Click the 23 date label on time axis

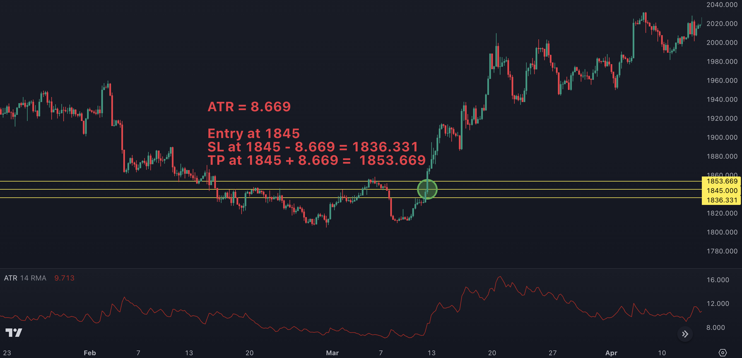tap(7, 353)
